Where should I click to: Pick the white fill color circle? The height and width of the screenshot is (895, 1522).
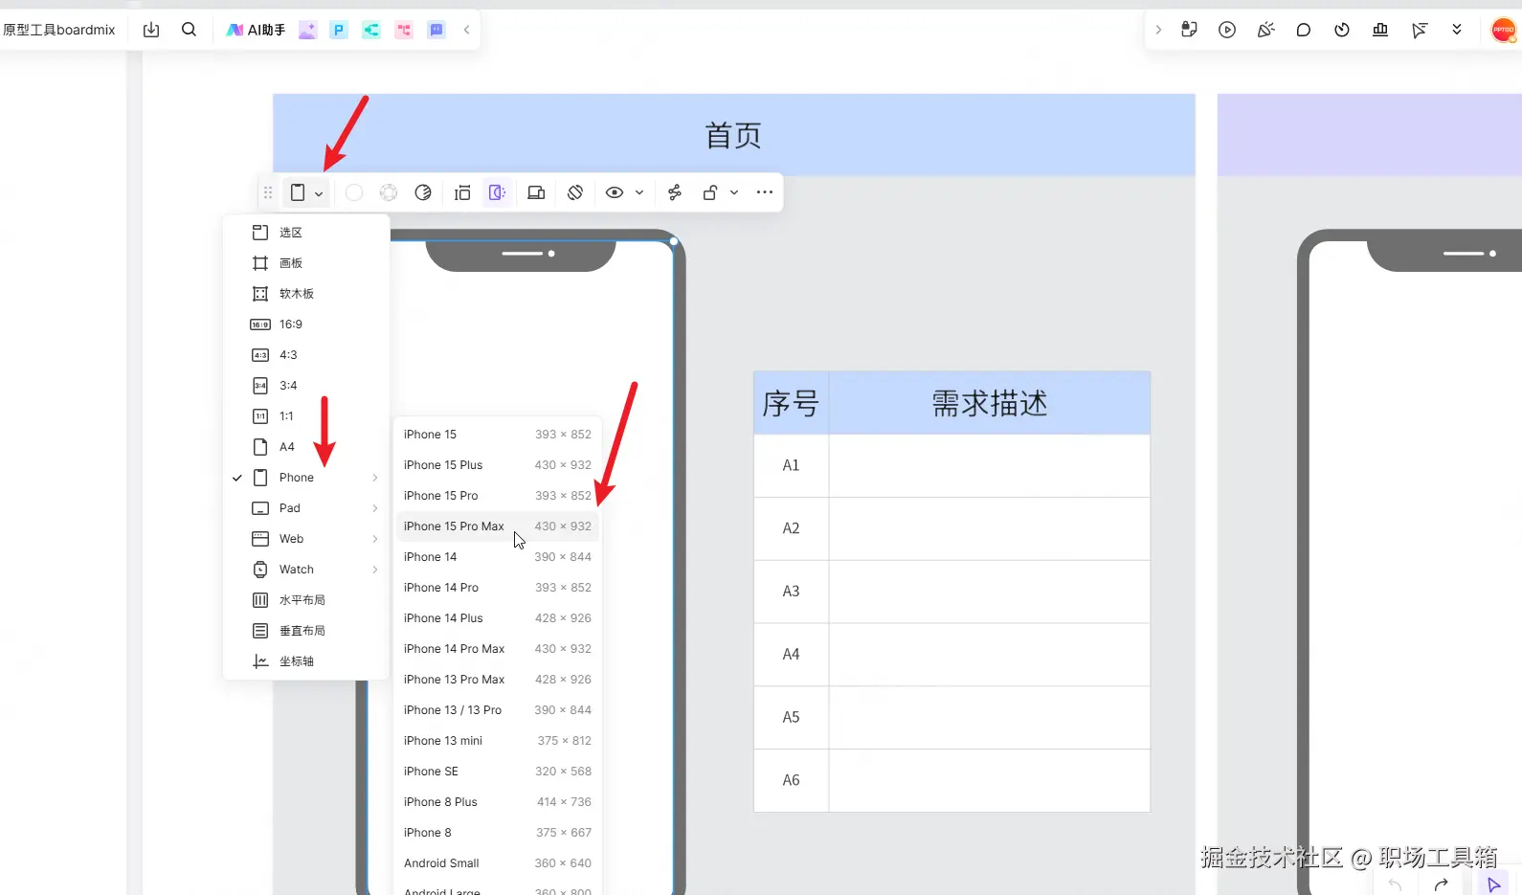[x=354, y=192]
